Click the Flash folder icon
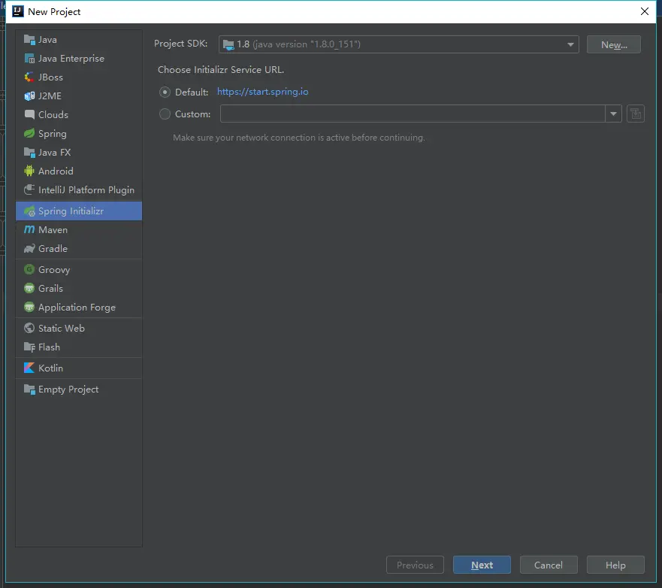This screenshot has height=588, width=662. [x=29, y=347]
